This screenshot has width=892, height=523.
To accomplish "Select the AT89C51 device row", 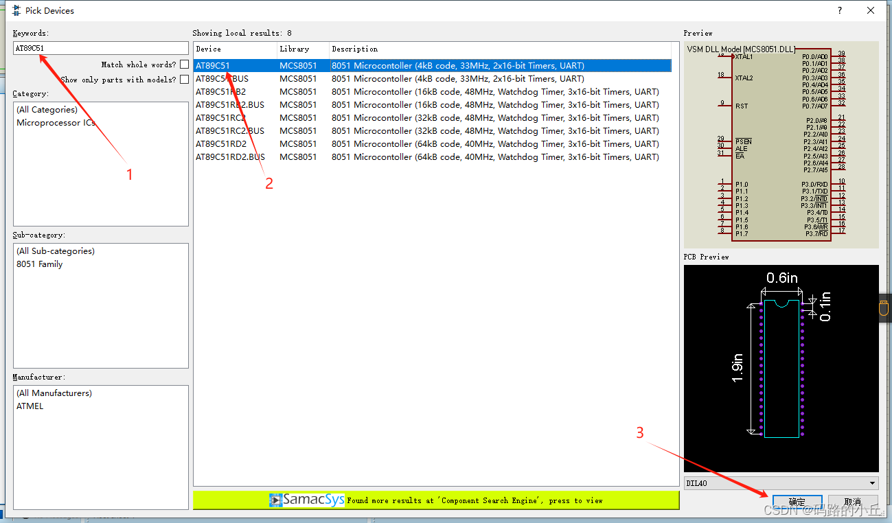I will [x=432, y=66].
